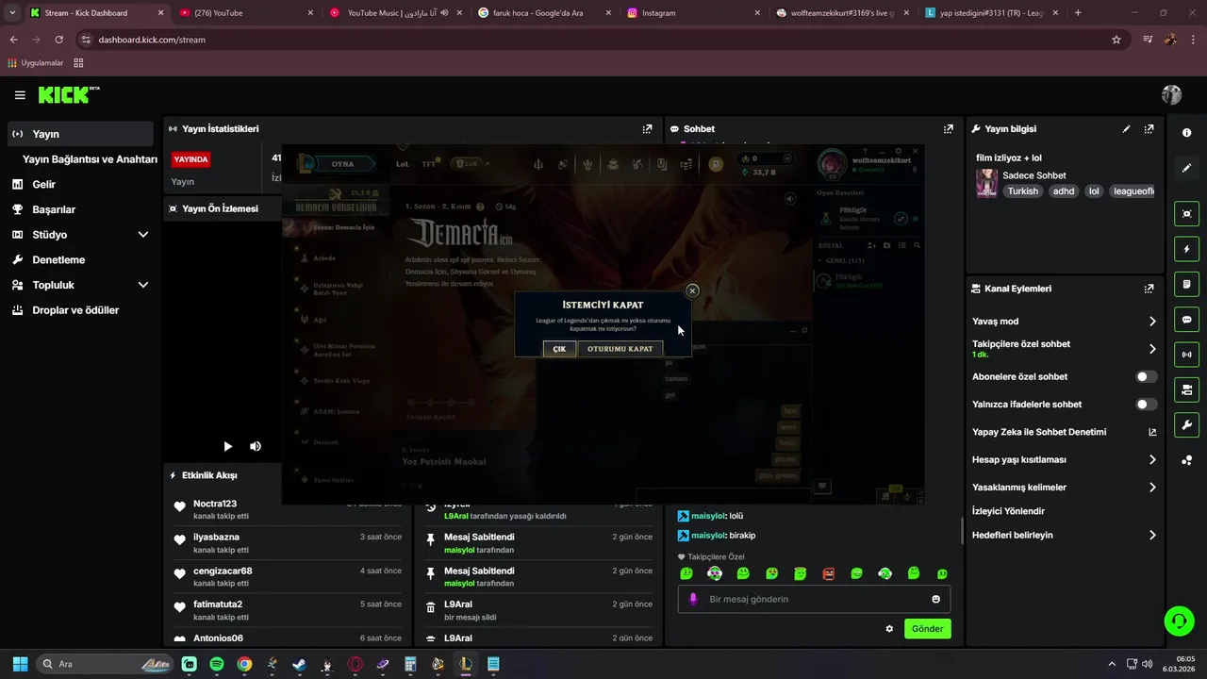Viewport: 1207px width, 679px height.
Task: Open the support headset button
Action: 1179,621
